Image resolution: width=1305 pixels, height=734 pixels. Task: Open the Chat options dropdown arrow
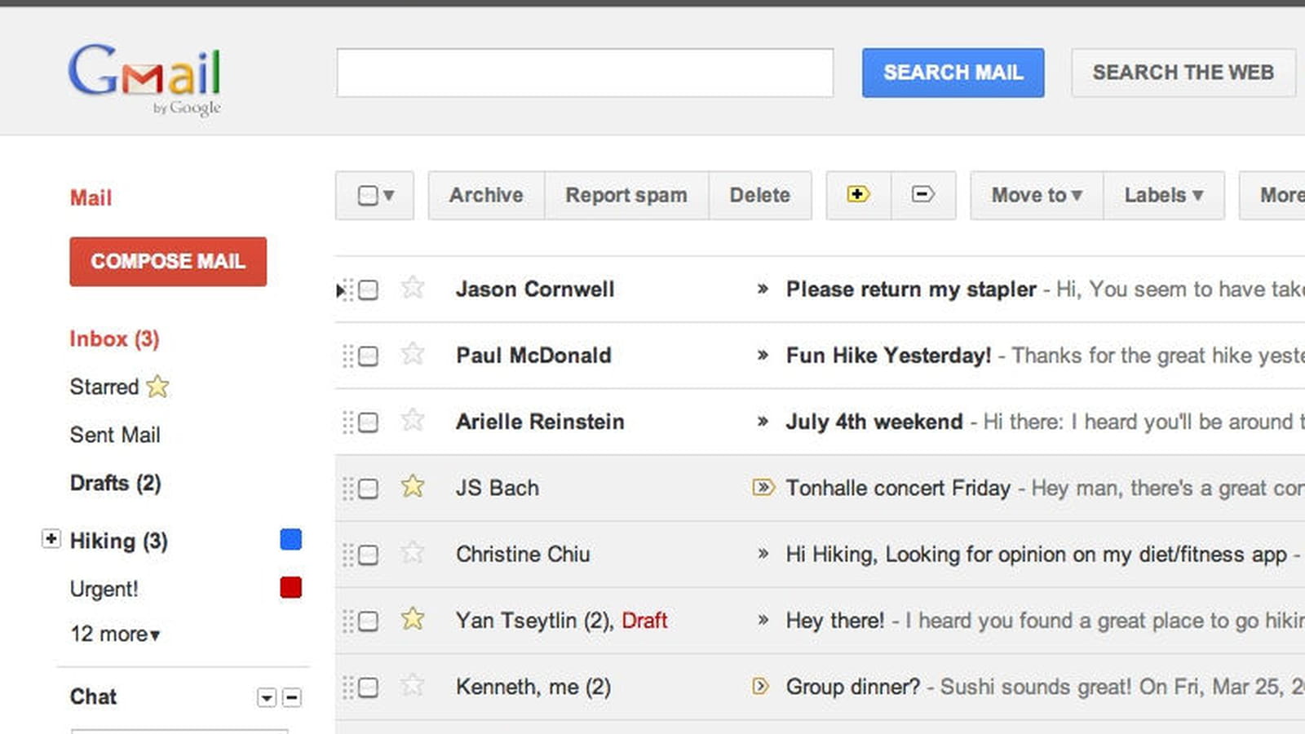click(x=267, y=697)
